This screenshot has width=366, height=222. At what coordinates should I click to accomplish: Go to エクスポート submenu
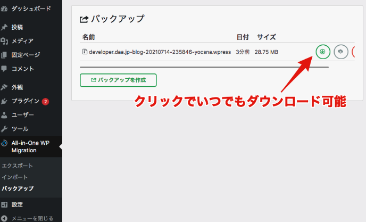(17, 166)
